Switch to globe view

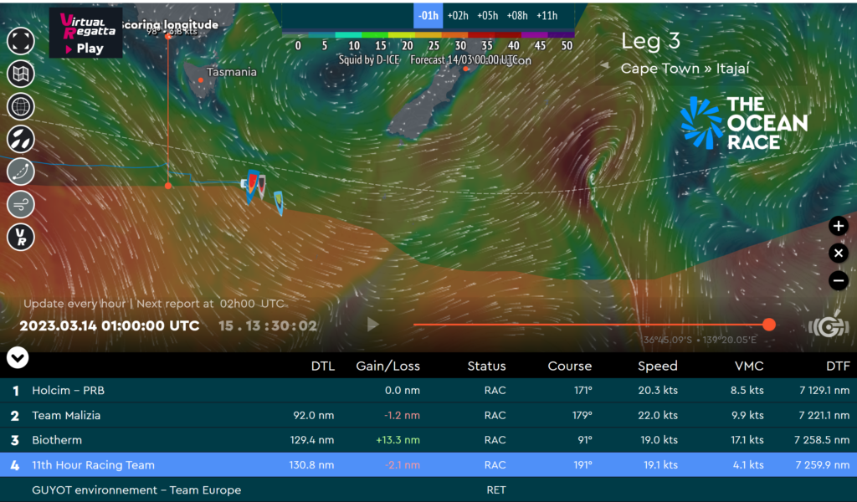[21, 106]
